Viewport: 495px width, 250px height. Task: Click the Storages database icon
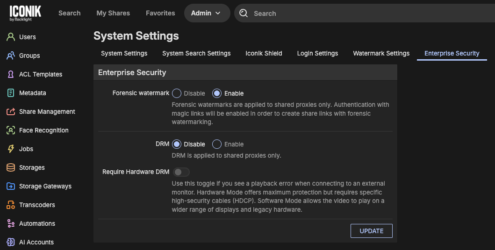(11, 167)
